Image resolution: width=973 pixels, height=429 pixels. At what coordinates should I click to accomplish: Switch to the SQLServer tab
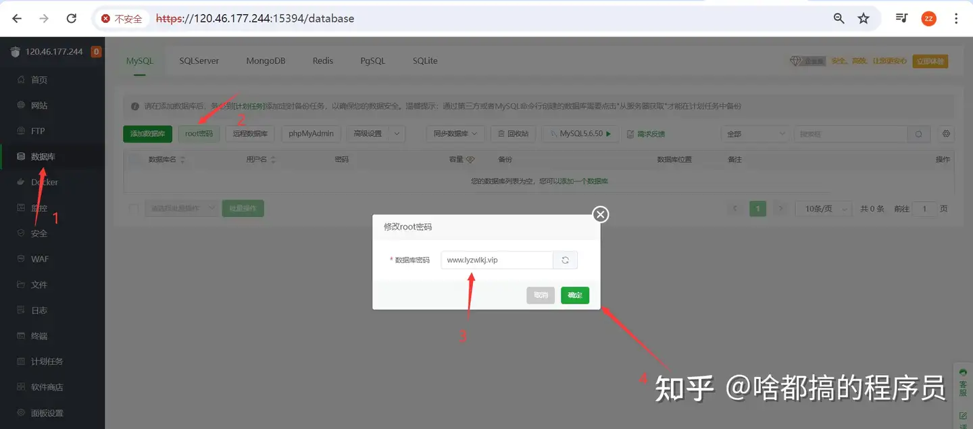[x=199, y=61]
